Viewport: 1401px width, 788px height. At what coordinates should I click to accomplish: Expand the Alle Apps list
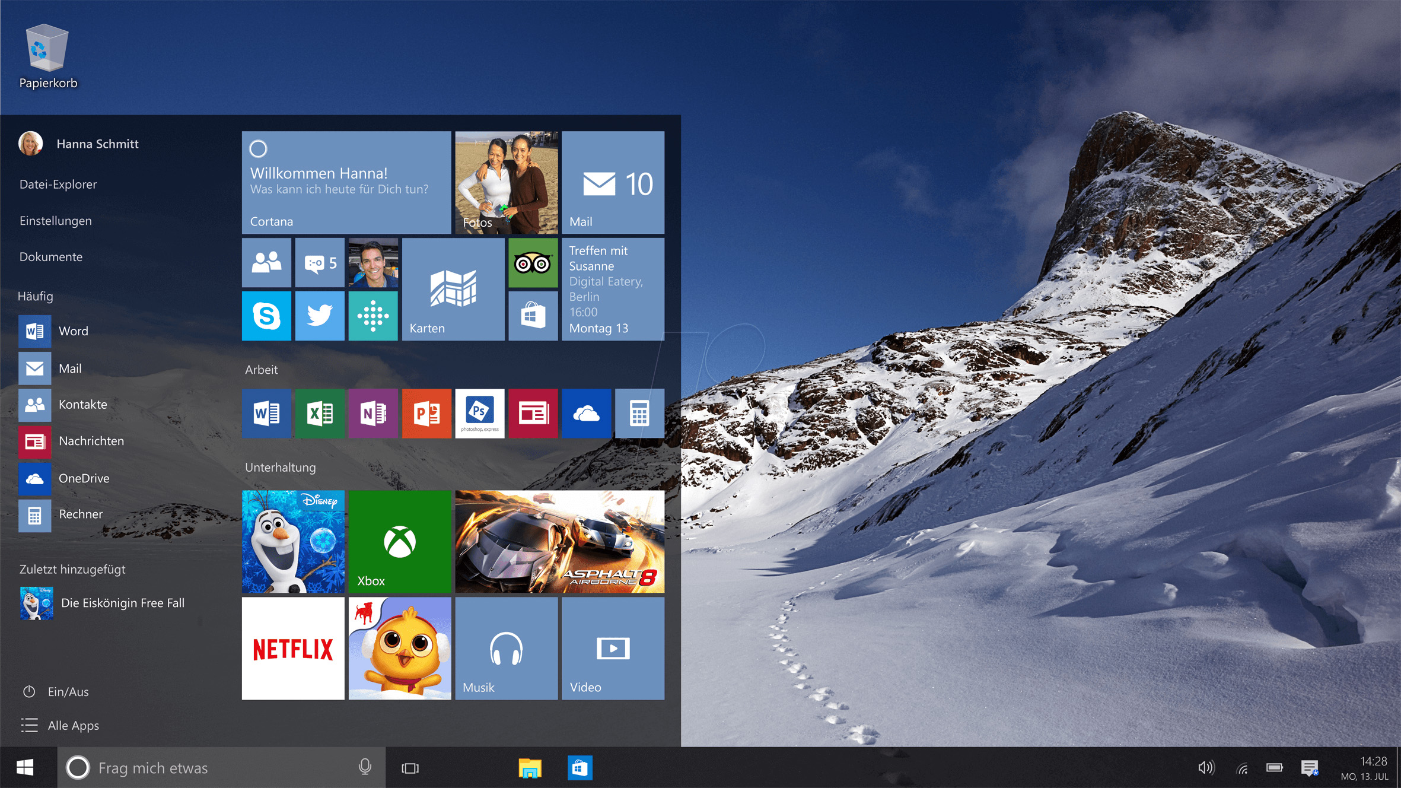(72, 725)
